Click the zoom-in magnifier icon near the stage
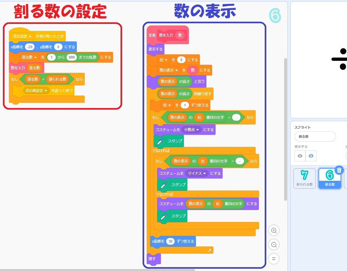The image size is (347, 271). (x=274, y=230)
